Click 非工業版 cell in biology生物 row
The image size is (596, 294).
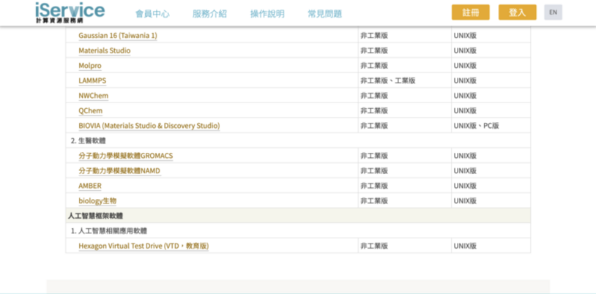(x=404, y=201)
